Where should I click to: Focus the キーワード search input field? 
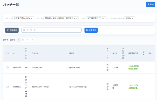(x=52, y=30)
